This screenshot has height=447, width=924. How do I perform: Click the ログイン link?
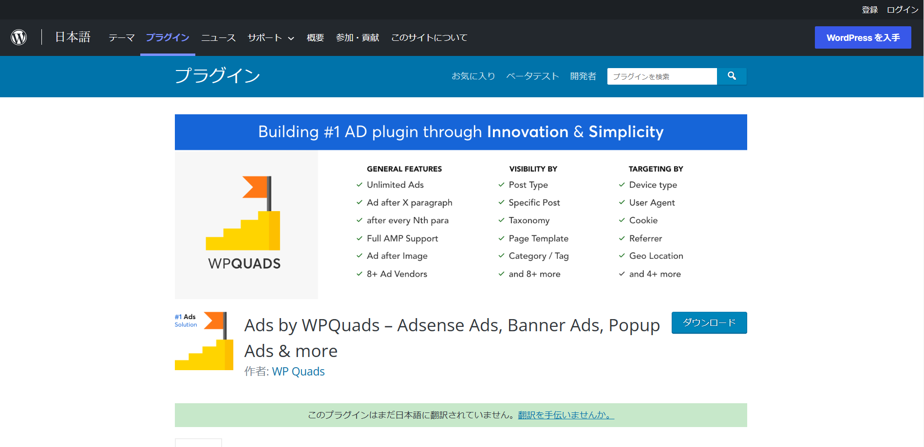[903, 10]
